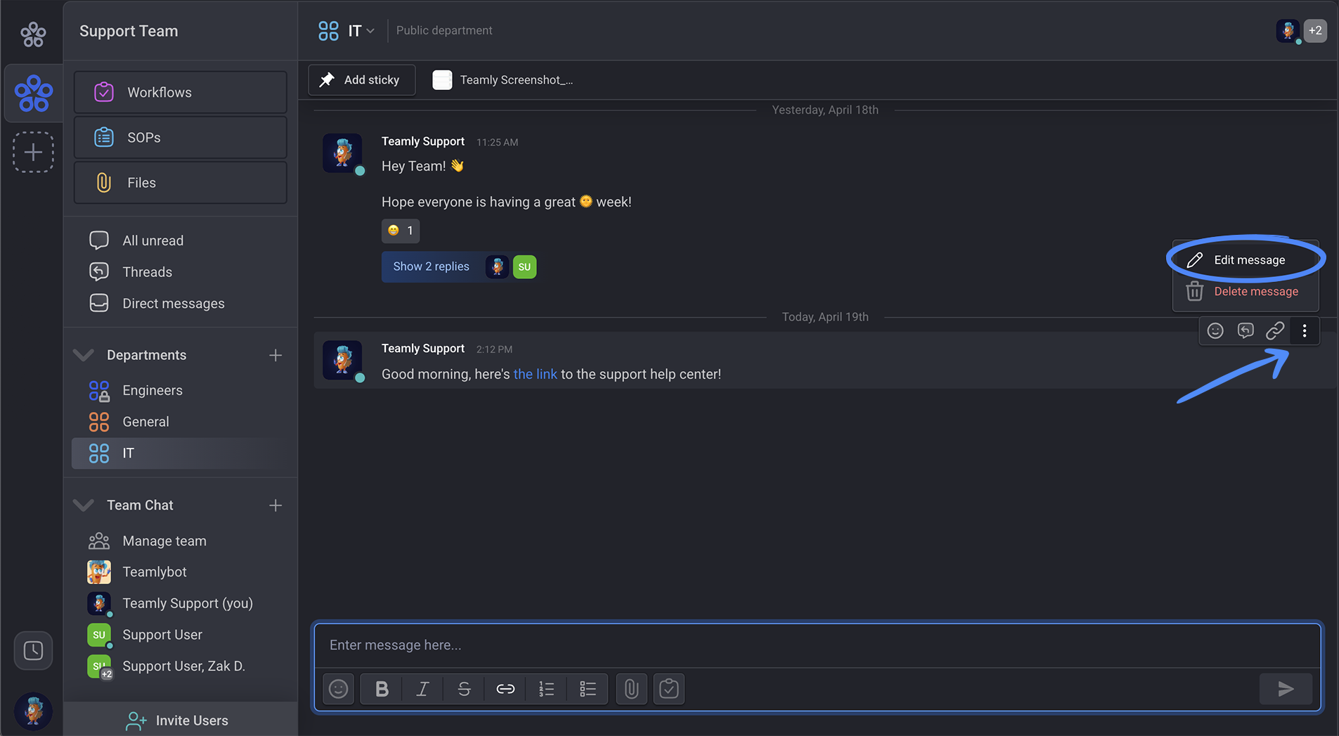
Task: Focus the Enter message here field
Action: click(x=817, y=645)
